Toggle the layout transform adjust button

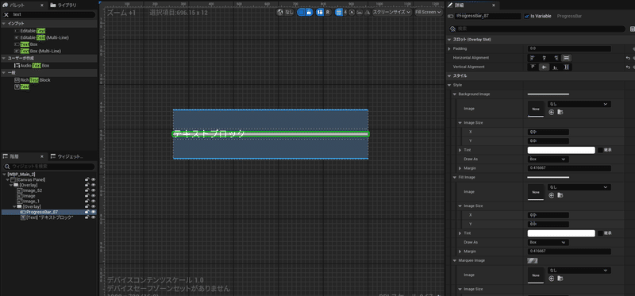pyautogui.click(x=321, y=12)
